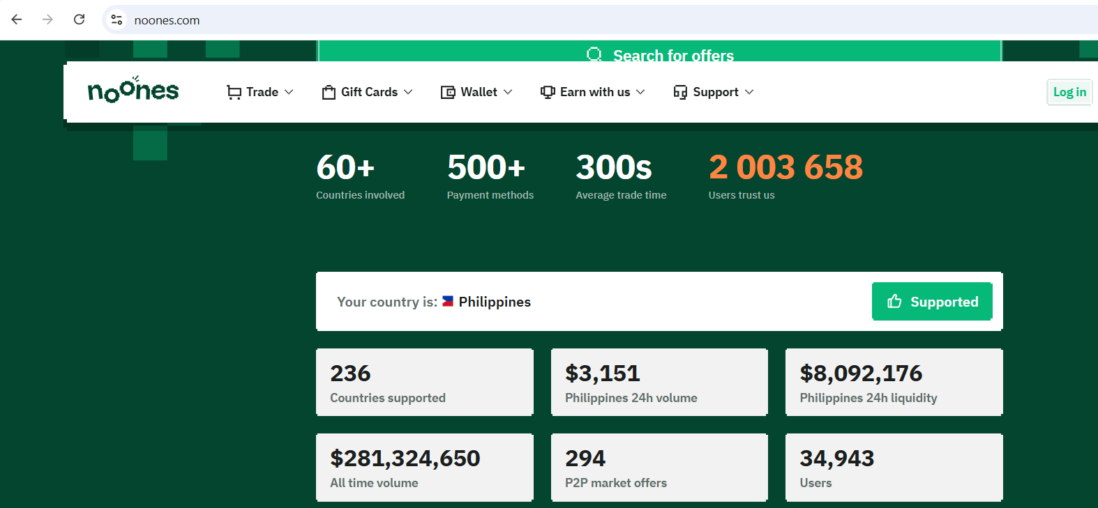Click the Philippines flag icon
The width and height of the screenshot is (1098, 508).
(x=448, y=301)
